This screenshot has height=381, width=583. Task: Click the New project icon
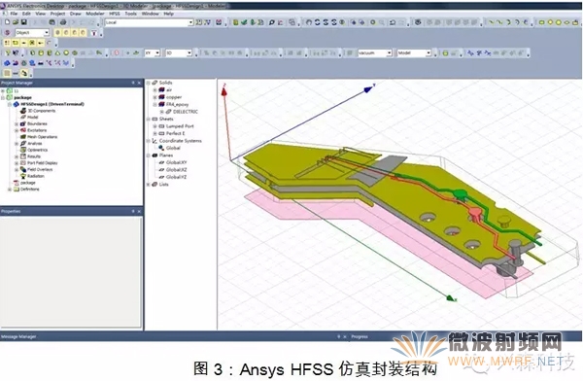(x=7, y=22)
